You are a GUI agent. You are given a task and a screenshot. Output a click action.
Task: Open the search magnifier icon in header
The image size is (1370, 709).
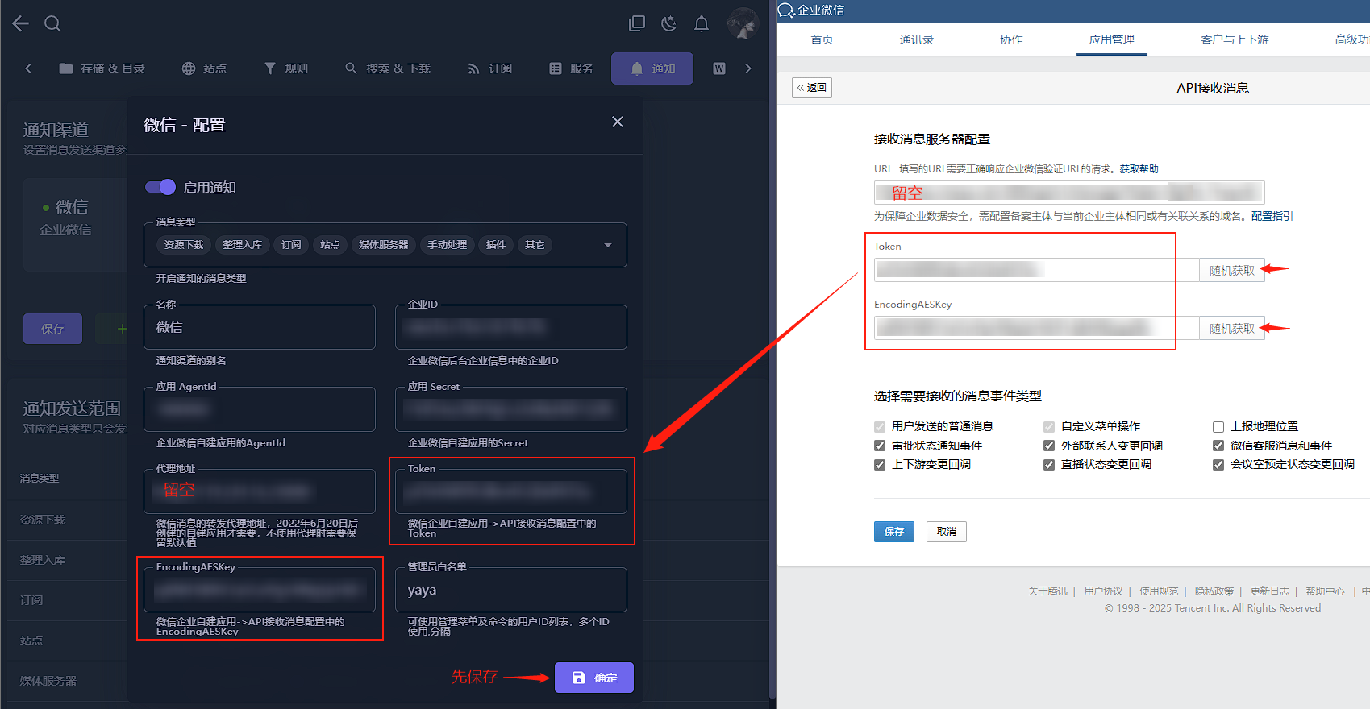[x=52, y=23]
